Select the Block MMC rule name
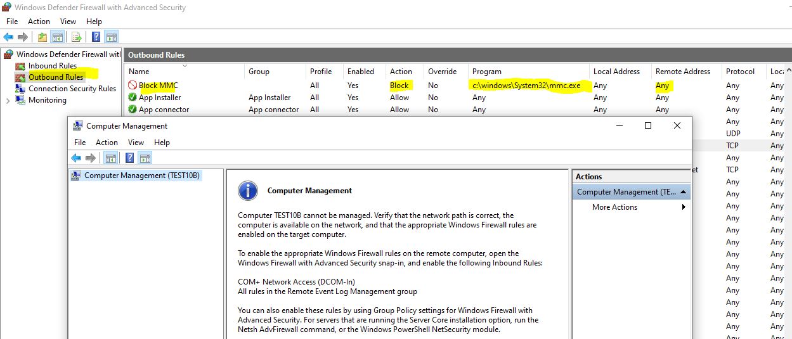This screenshot has height=339, width=792. [x=159, y=86]
